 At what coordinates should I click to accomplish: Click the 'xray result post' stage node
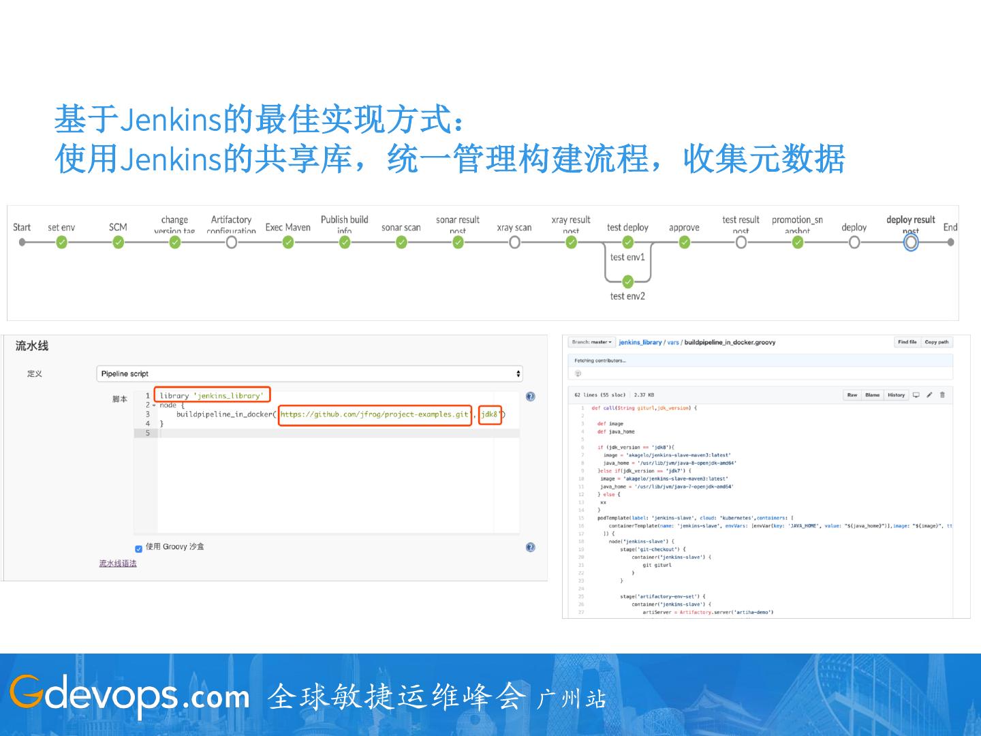pos(571,242)
